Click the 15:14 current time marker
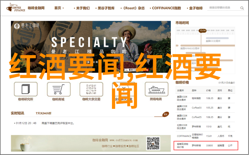 [203, 30]
